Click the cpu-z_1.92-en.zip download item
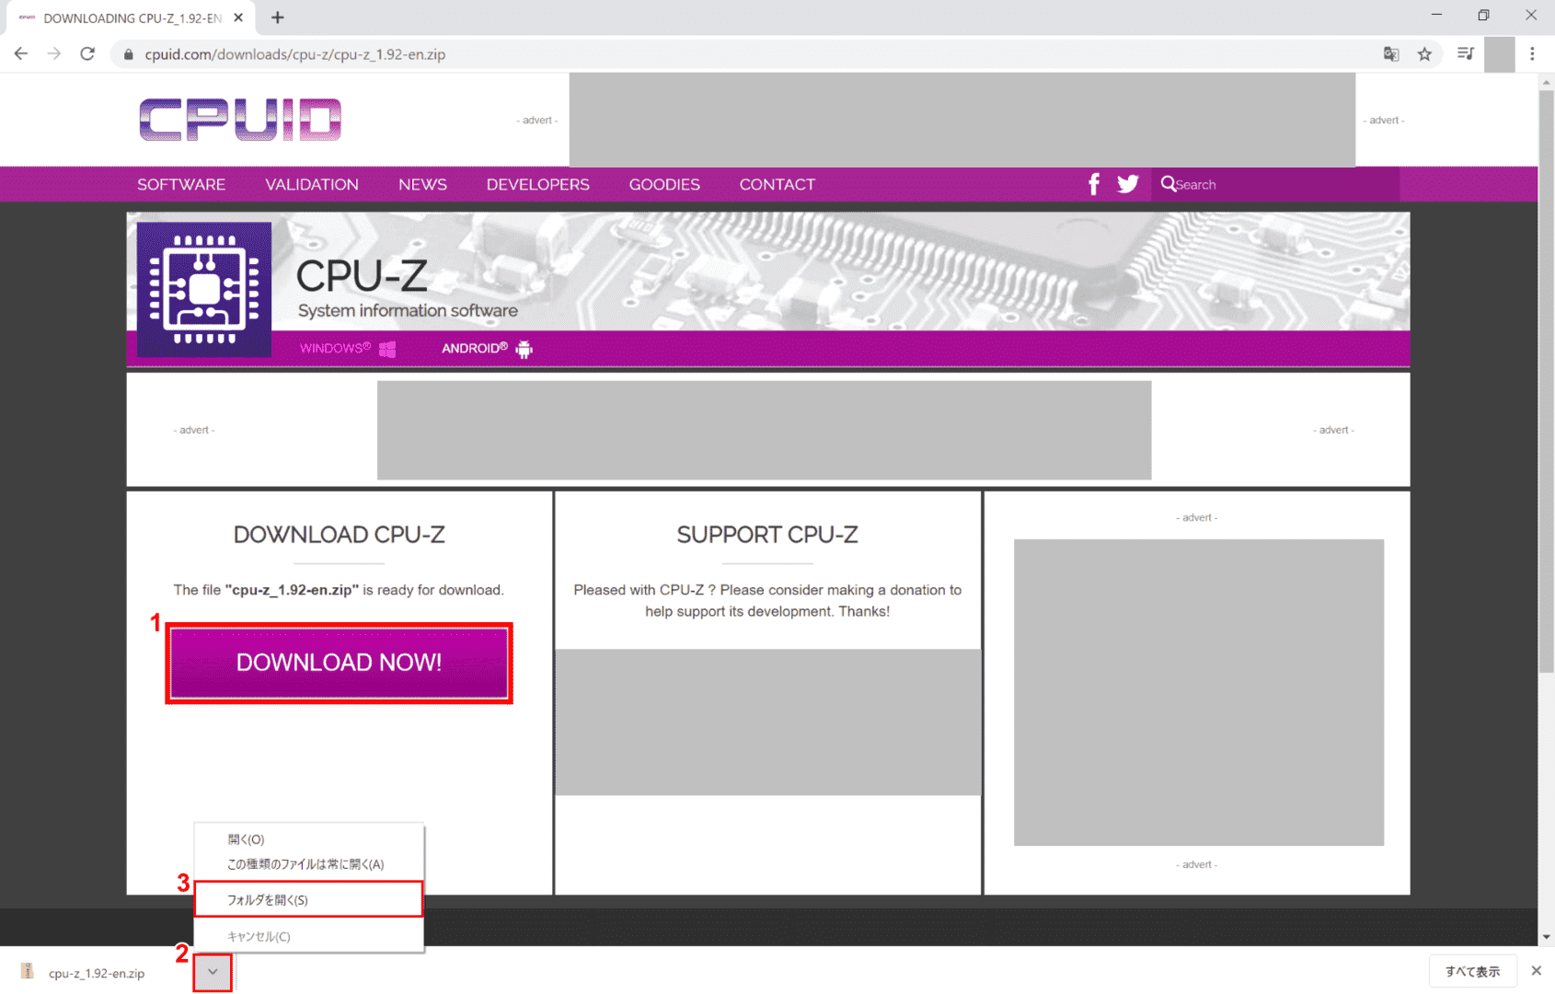This screenshot has height=994, width=1555. [x=97, y=973]
